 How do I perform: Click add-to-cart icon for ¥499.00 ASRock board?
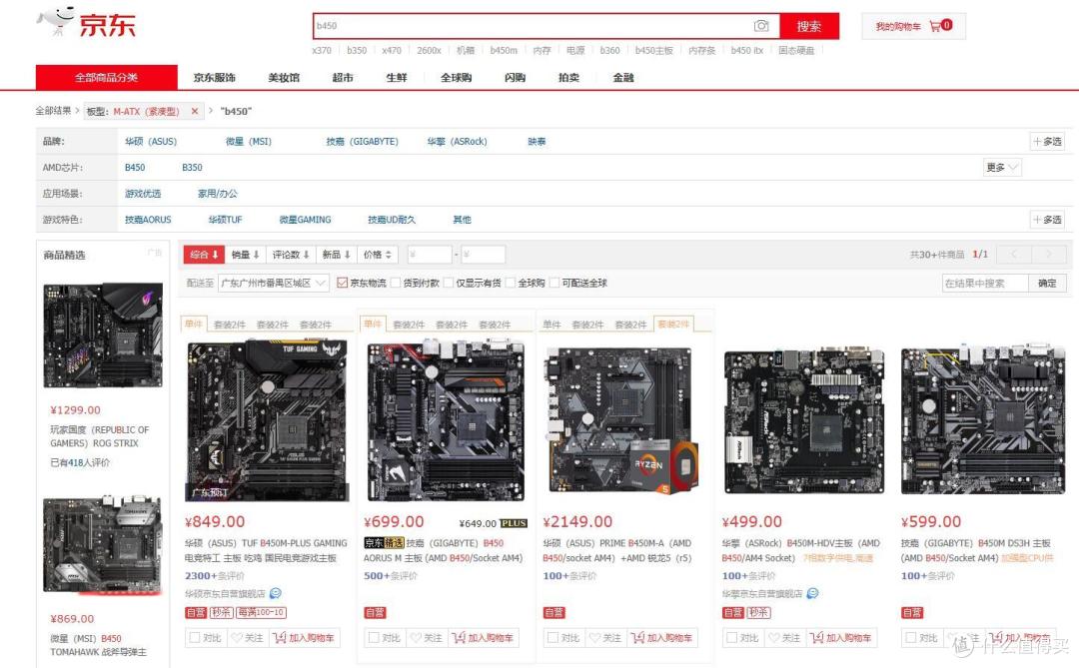(816, 638)
